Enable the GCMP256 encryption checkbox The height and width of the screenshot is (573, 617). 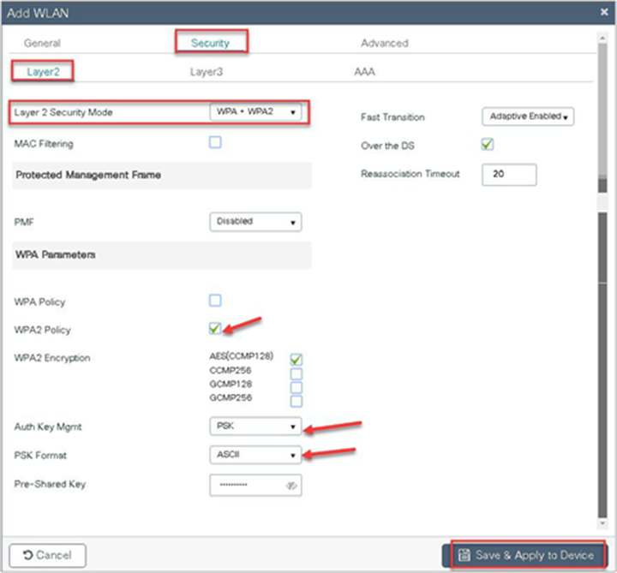[297, 401]
